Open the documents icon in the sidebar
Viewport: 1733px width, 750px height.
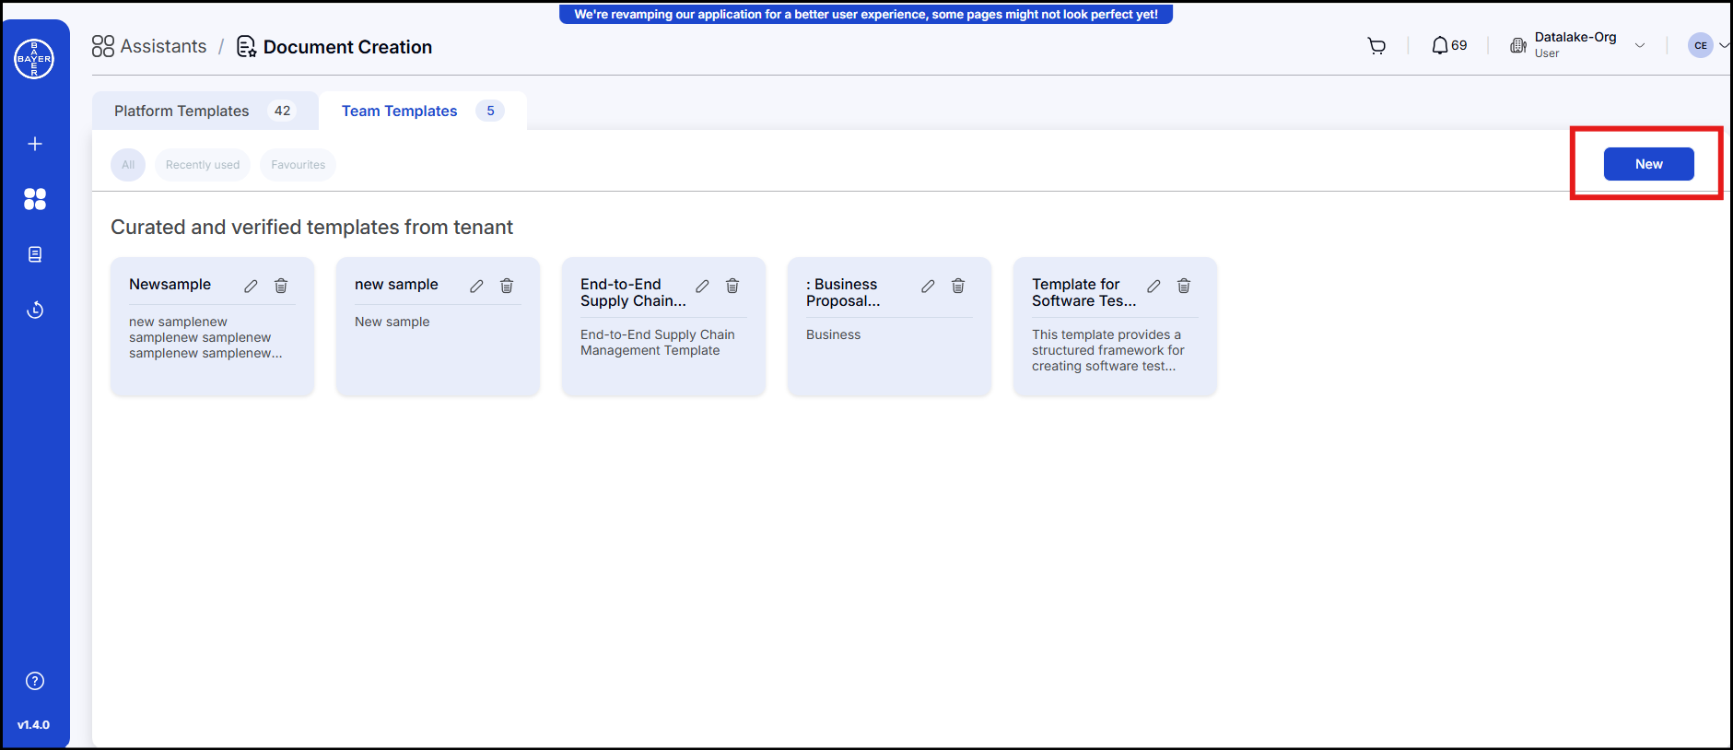click(x=35, y=254)
